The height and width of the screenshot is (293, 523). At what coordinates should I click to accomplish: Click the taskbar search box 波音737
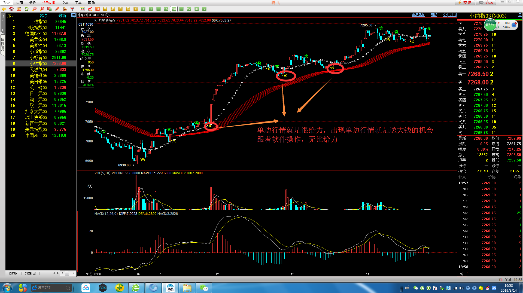pos(51,288)
